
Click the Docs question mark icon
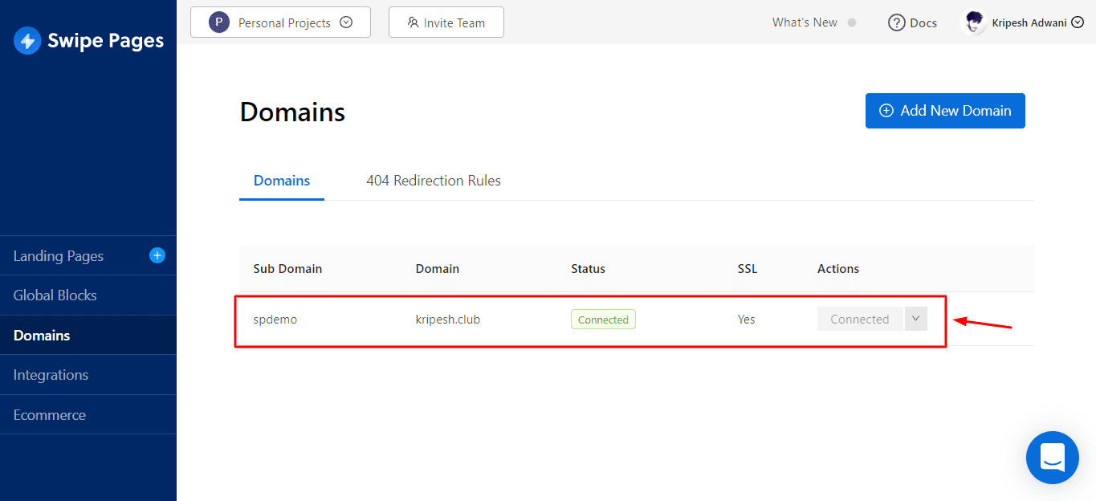point(896,22)
